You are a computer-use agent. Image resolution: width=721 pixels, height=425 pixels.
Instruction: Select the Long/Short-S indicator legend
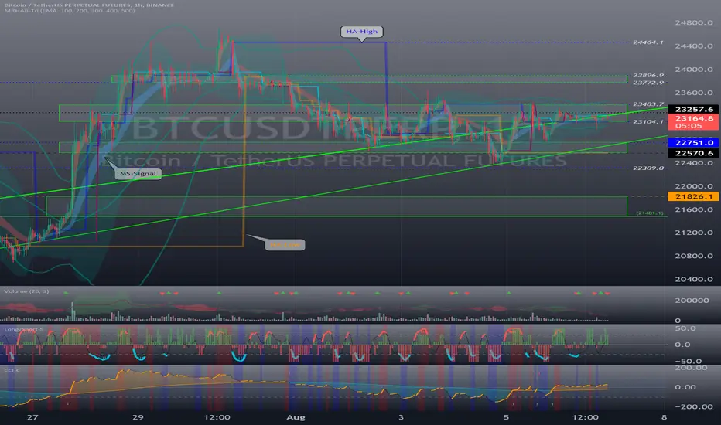[x=24, y=329]
